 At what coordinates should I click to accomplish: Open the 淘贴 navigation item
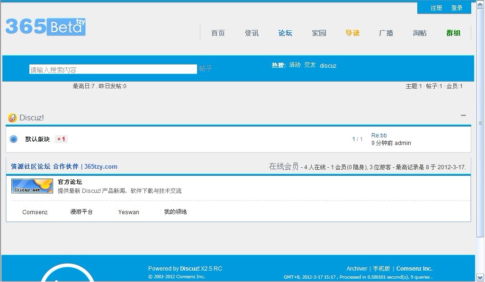point(420,33)
